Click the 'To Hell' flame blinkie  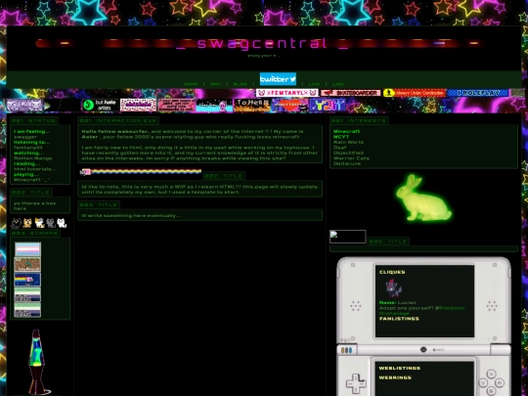point(252,105)
